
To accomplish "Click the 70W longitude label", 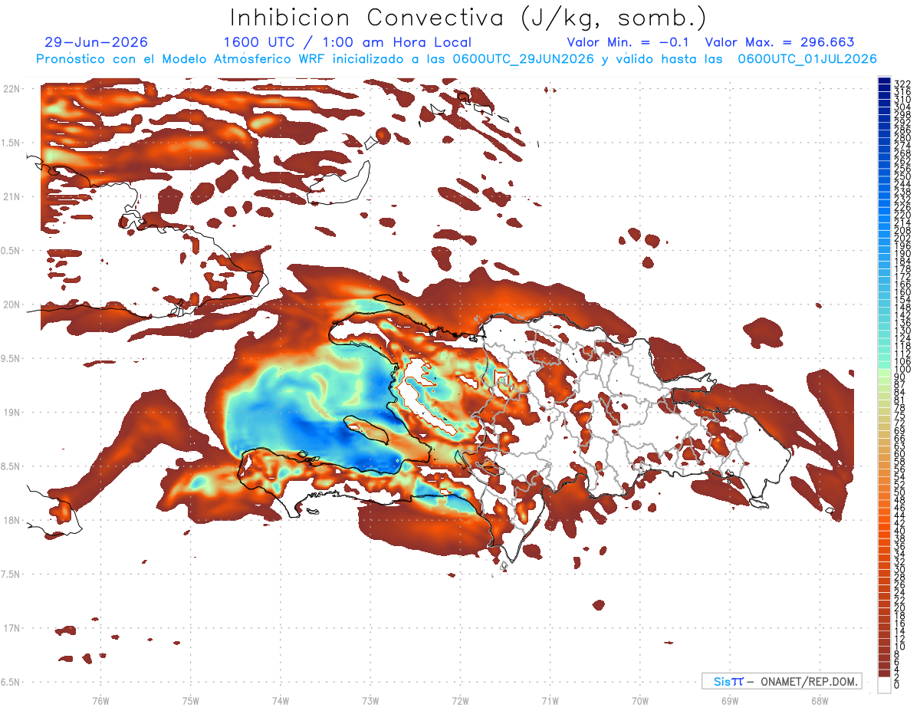I will click(639, 700).
